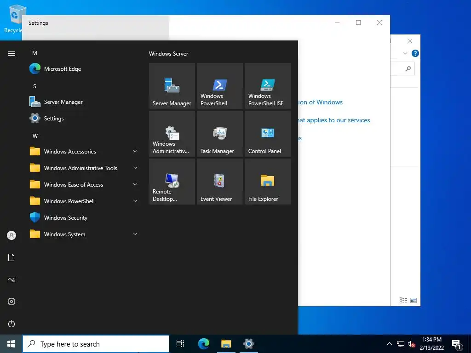Image resolution: width=471 pixels, height=353 pixels.
Task: Switch to large icons view in background window
Action: 414,300
